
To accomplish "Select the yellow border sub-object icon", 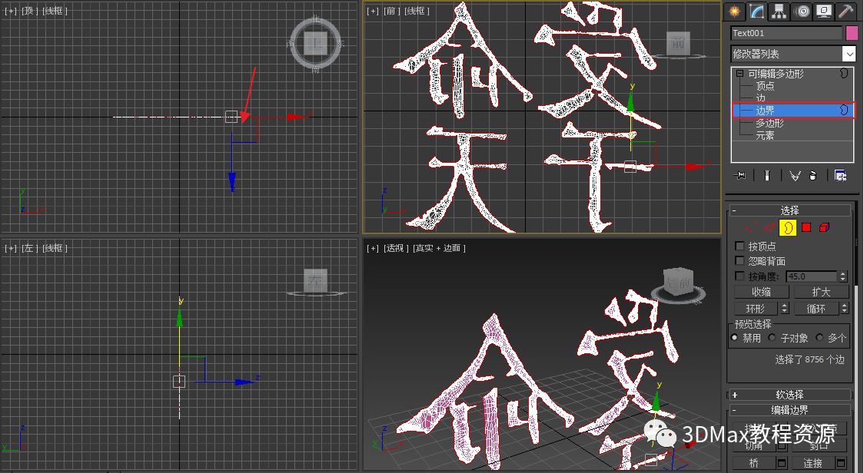I will pyautogui.click(x=787, y=227).
